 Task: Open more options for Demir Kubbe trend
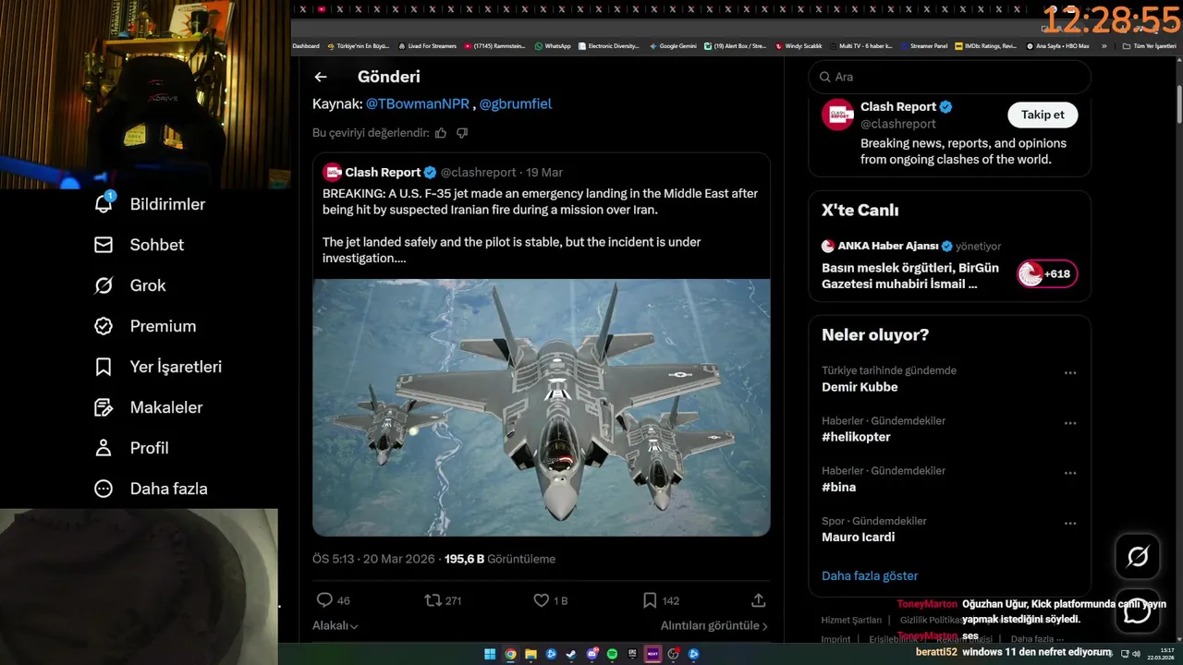tap(1070, 373)
